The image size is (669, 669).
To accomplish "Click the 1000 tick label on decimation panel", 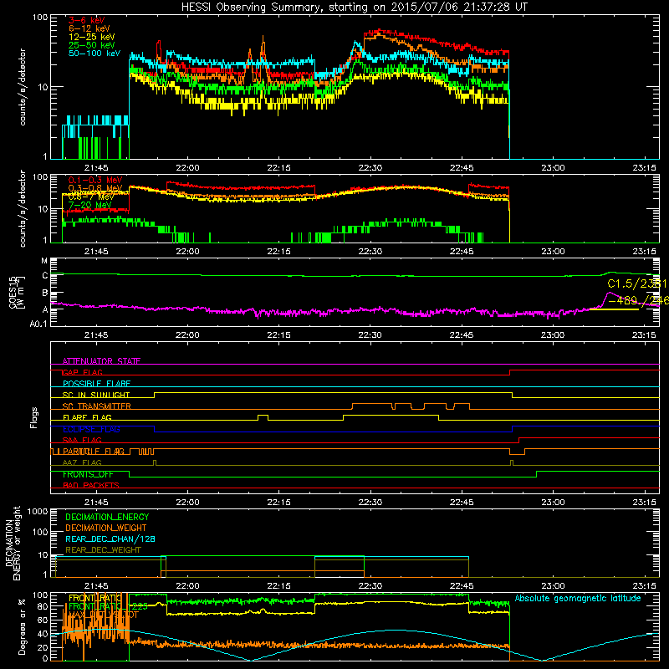I will (38, 511).
